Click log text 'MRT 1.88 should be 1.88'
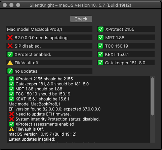 [x=39, y=89]
